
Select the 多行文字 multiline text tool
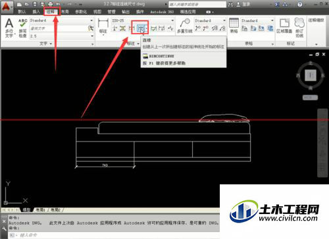click(x=9, y=28)
